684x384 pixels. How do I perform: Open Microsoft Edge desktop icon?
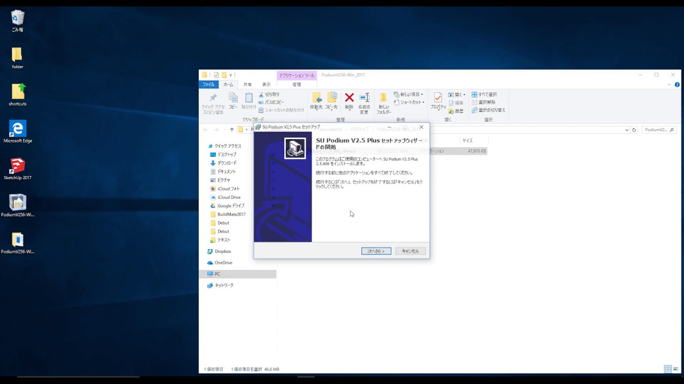coord(18,132)
